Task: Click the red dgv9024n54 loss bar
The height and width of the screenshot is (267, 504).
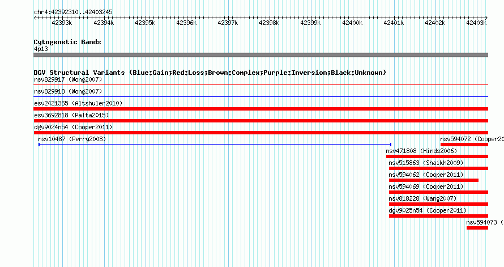Action: coord(260,133)
